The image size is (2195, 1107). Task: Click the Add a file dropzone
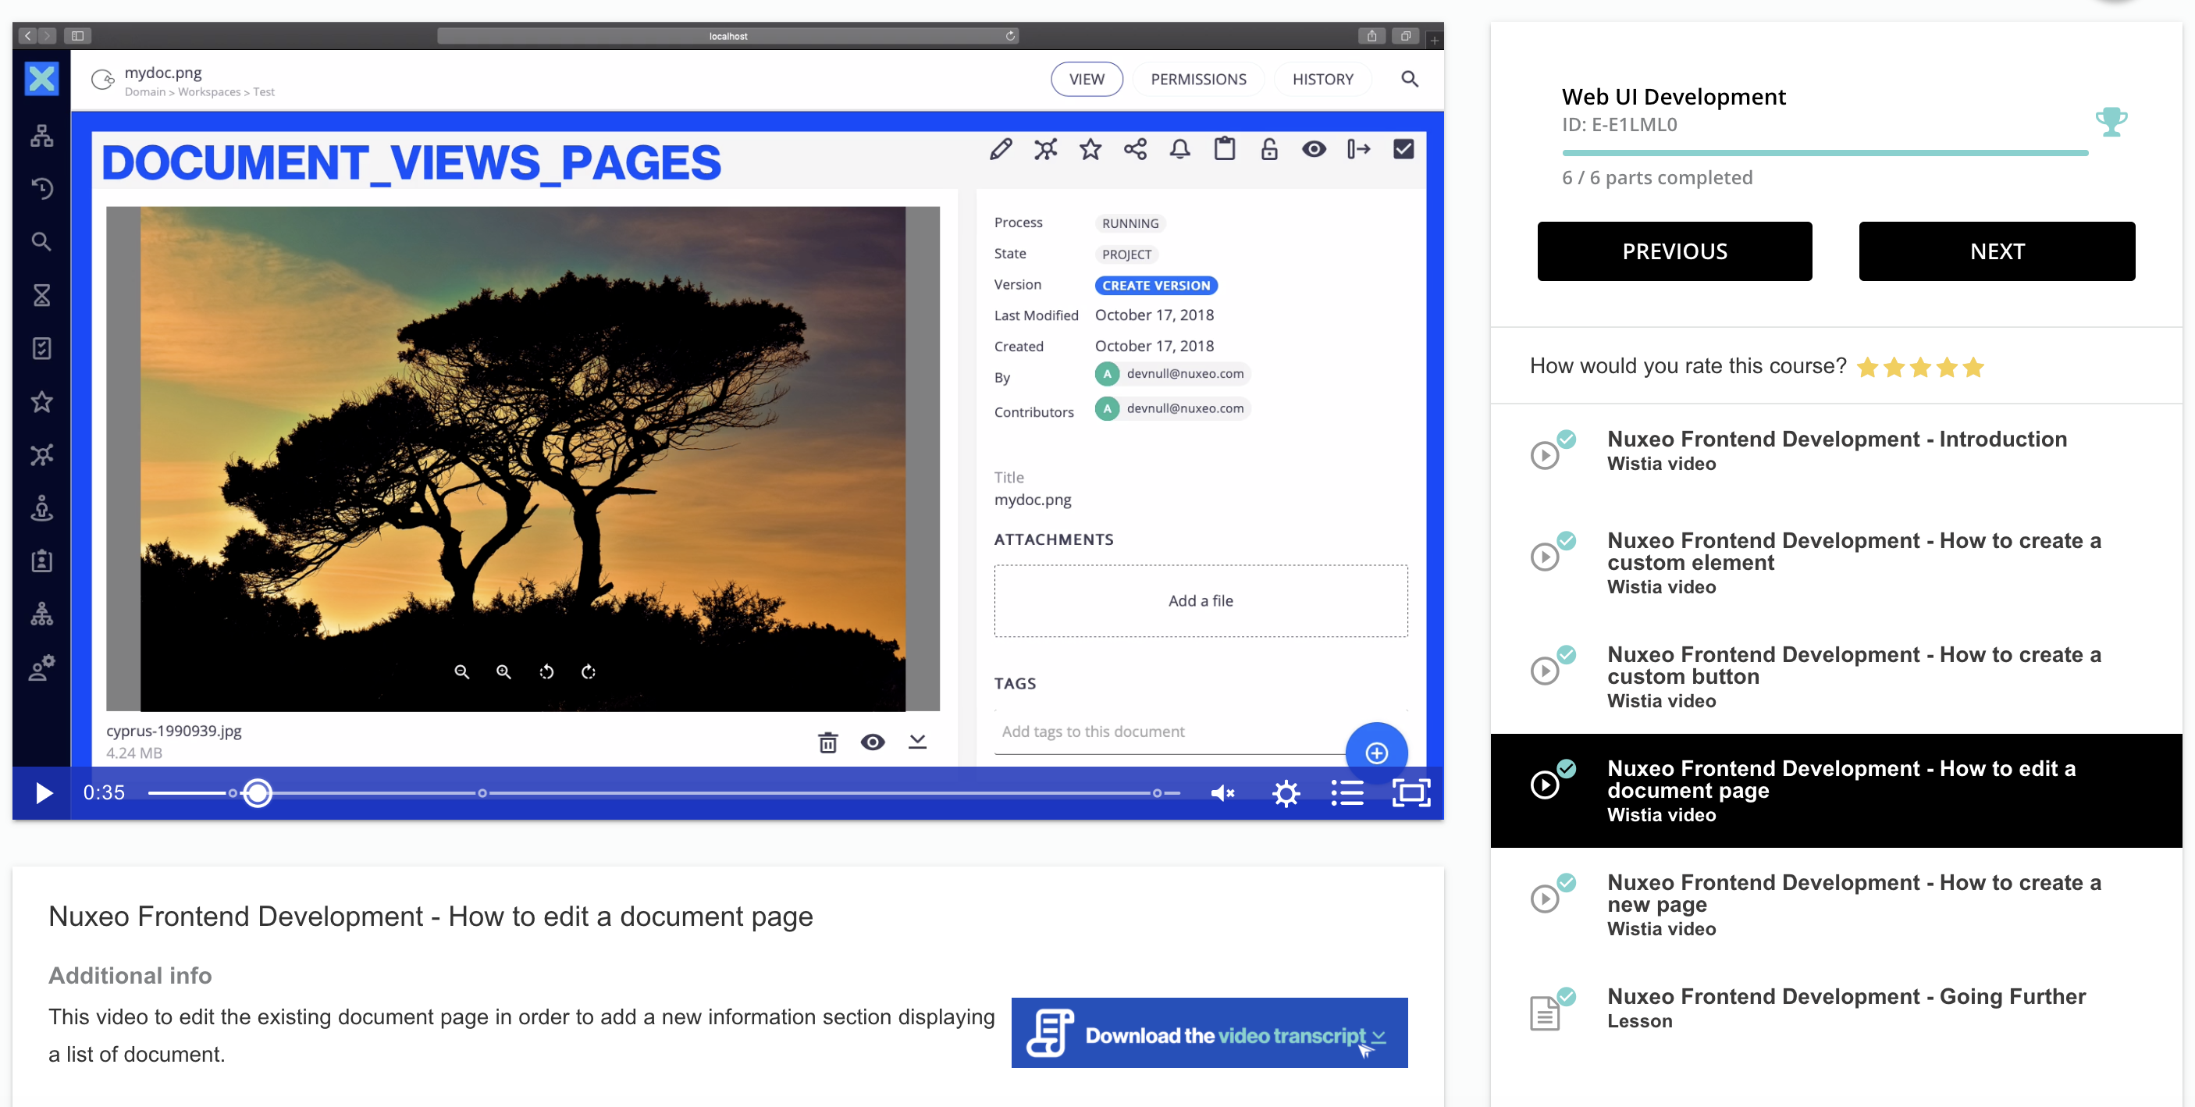pos(1201,601)
